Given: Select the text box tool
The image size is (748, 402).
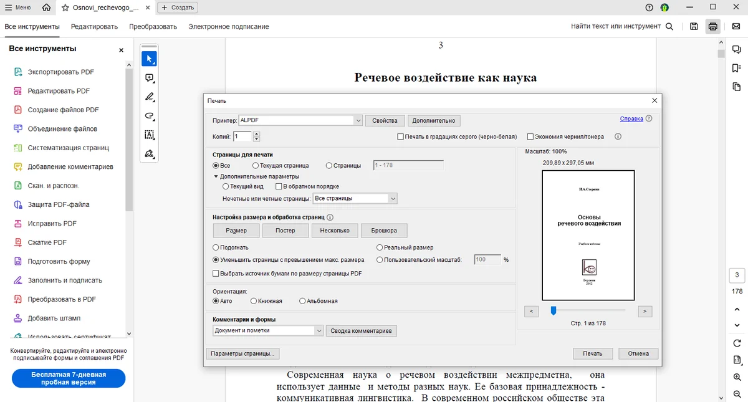Looking at the screenshot, I should point(149,135).
